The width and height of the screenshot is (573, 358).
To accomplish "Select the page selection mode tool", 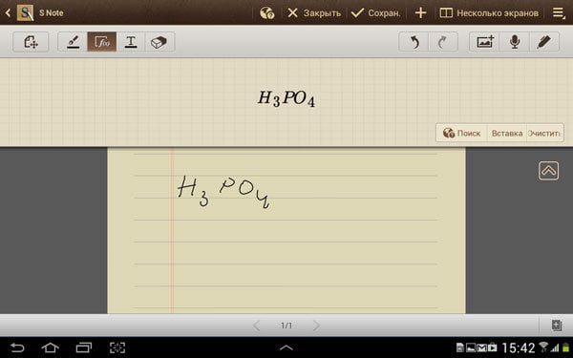I will tap(31, 42).
